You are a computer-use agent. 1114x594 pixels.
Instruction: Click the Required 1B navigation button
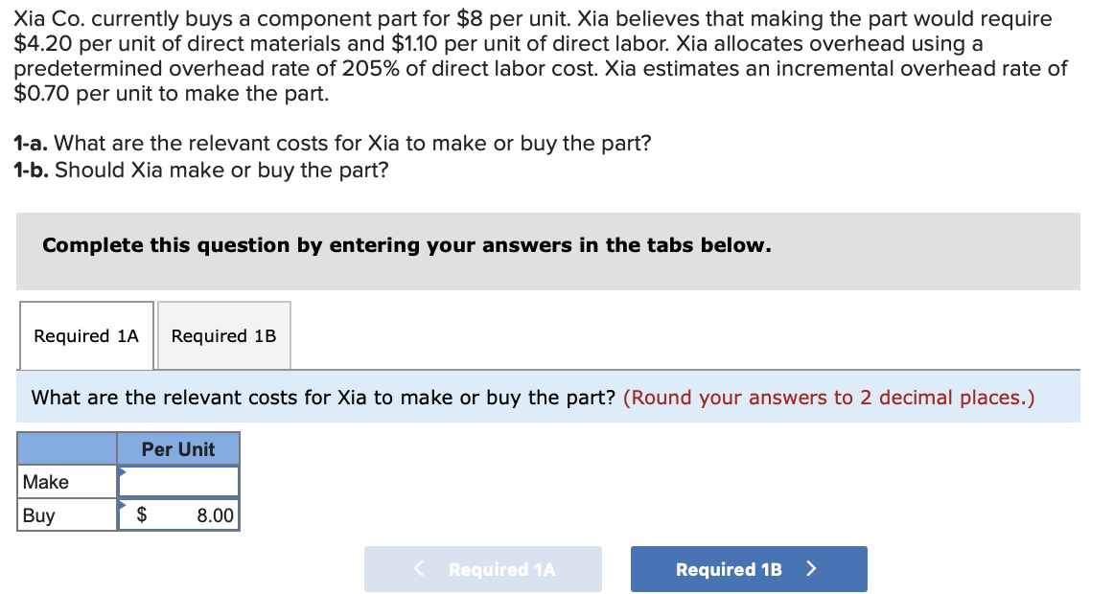(749, 568)
